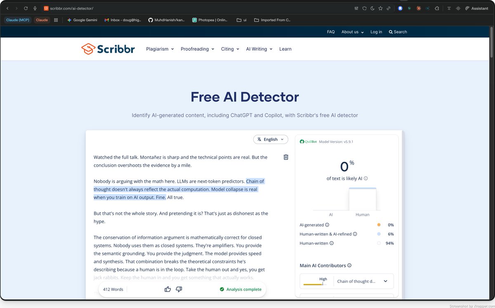Expand the AI Writing menu
Viewport: 495px width, 308px height.
[x=259, y=49]
